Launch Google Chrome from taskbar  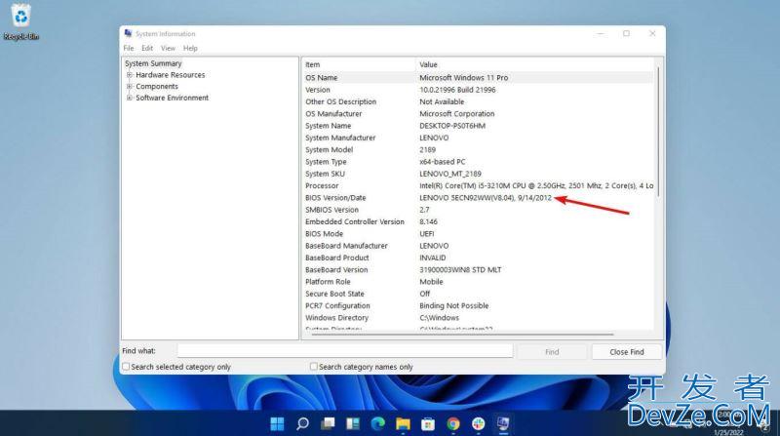tap(453, 423)
